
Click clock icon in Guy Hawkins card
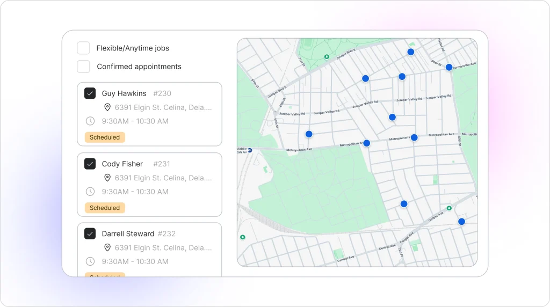[x=90, y=121]
